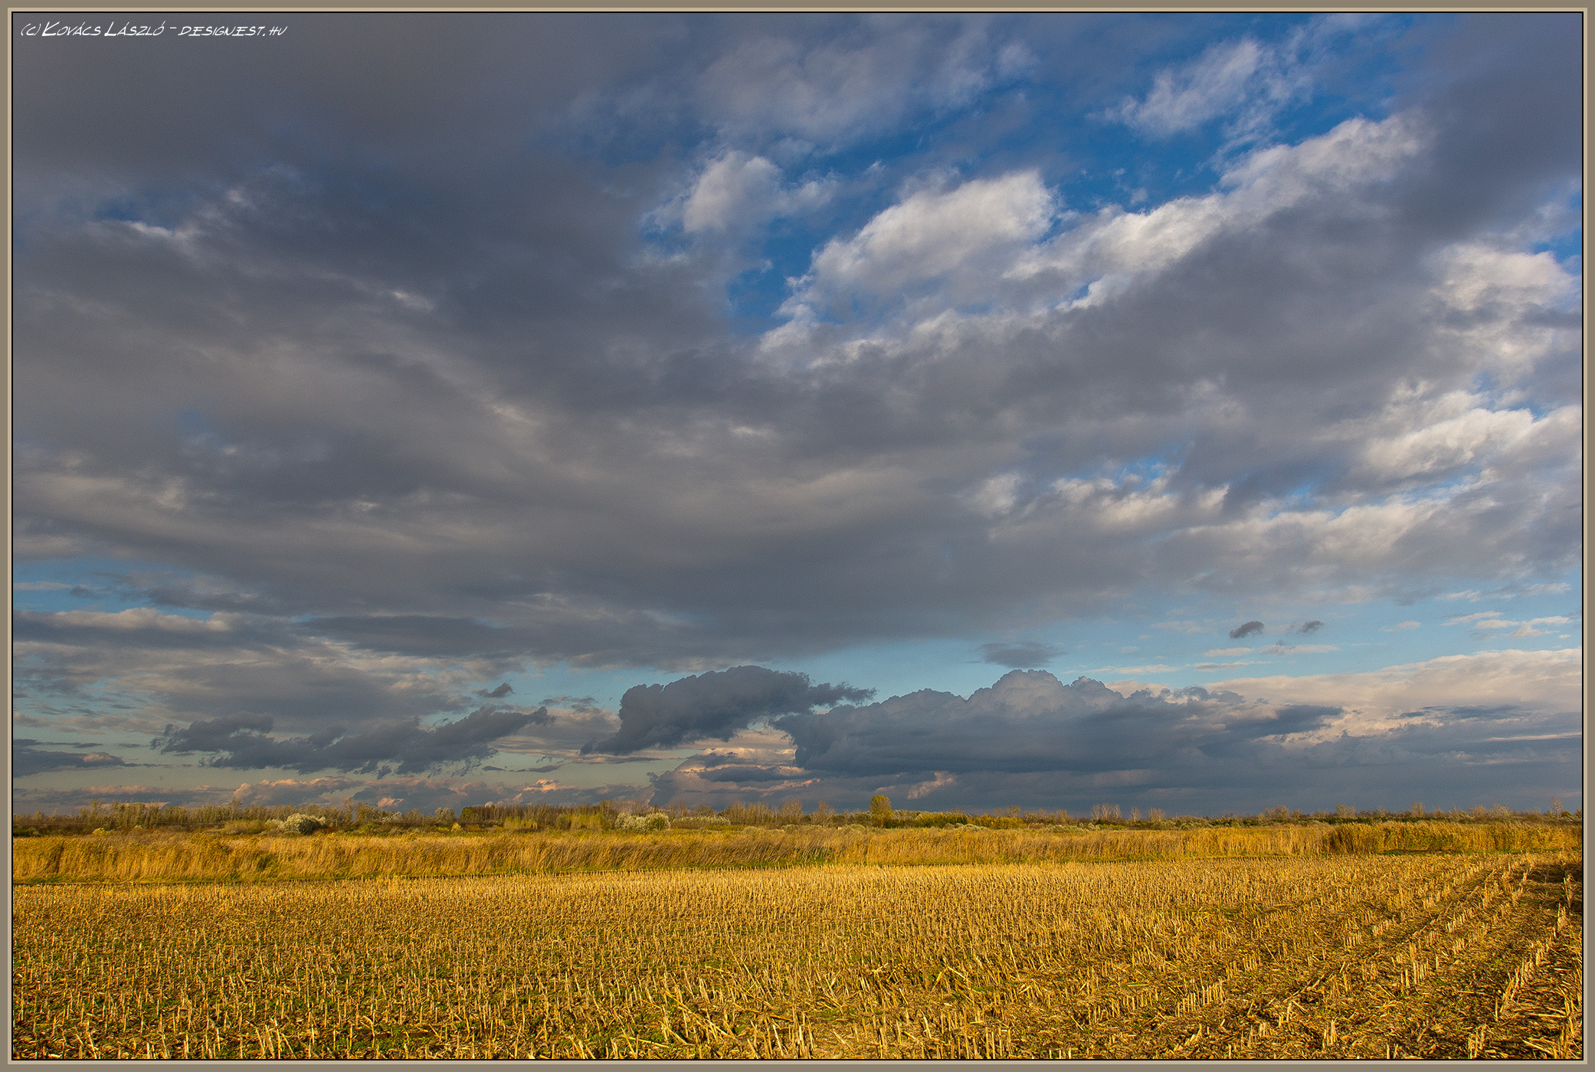Click the small dark cloud puff at right
1595x1072 pixels.
click(1246, 629)
